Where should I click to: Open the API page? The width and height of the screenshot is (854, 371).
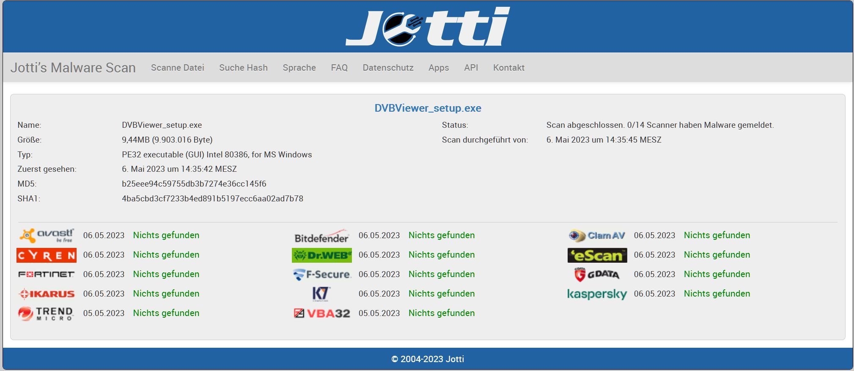[x=471, y=68]
